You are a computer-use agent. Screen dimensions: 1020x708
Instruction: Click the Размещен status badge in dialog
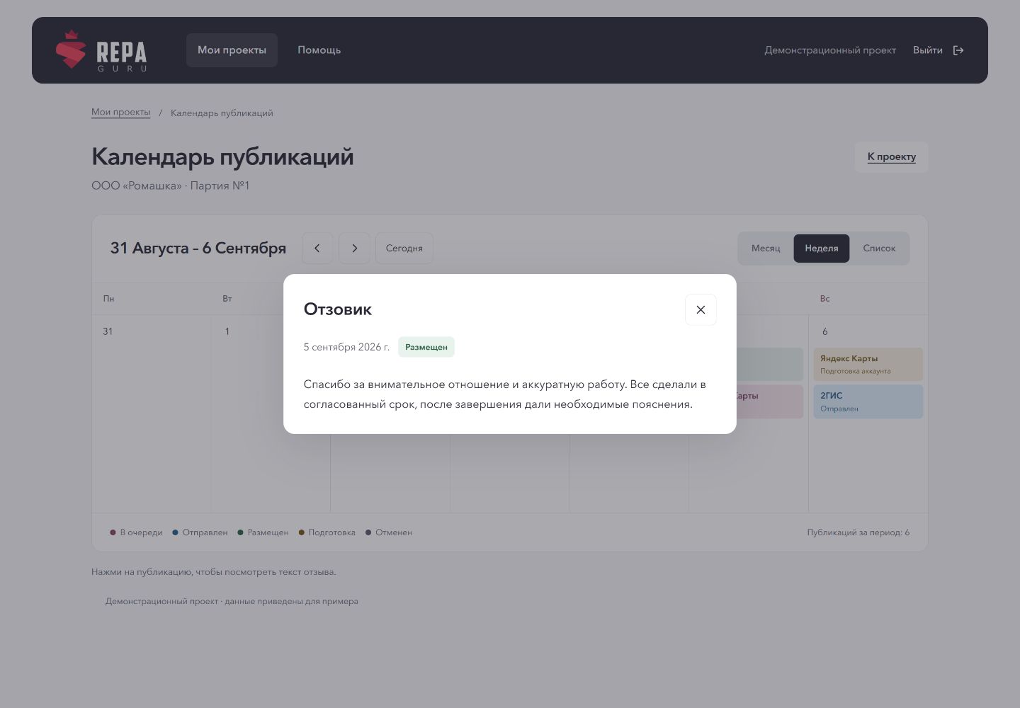pos(426,347)
